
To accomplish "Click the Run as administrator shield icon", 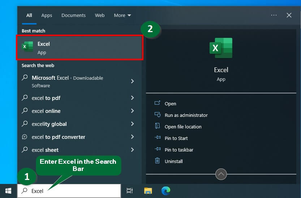I will click(x=158, y=115).
